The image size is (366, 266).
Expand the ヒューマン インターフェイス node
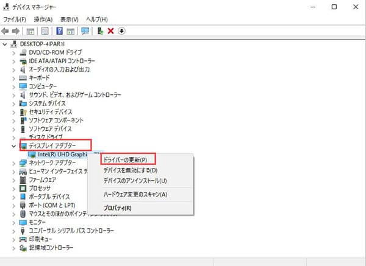[x=13, y=172]
